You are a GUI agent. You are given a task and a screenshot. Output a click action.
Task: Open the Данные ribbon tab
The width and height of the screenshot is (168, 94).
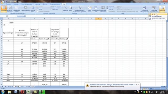coord(45,4)
